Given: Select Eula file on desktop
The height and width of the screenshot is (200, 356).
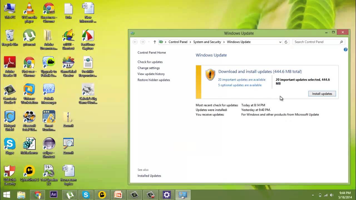Looking at the screenshot, I should [68, 11].
